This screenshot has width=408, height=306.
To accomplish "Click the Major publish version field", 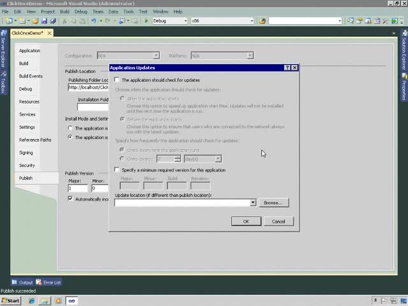I will (x=78, y=188).
